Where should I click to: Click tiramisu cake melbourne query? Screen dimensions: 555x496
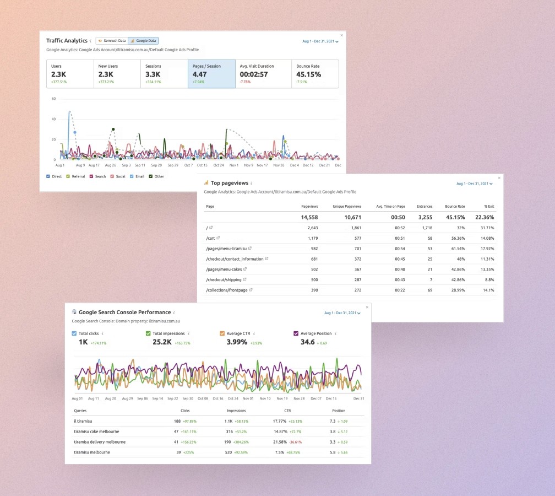[96, 432]
